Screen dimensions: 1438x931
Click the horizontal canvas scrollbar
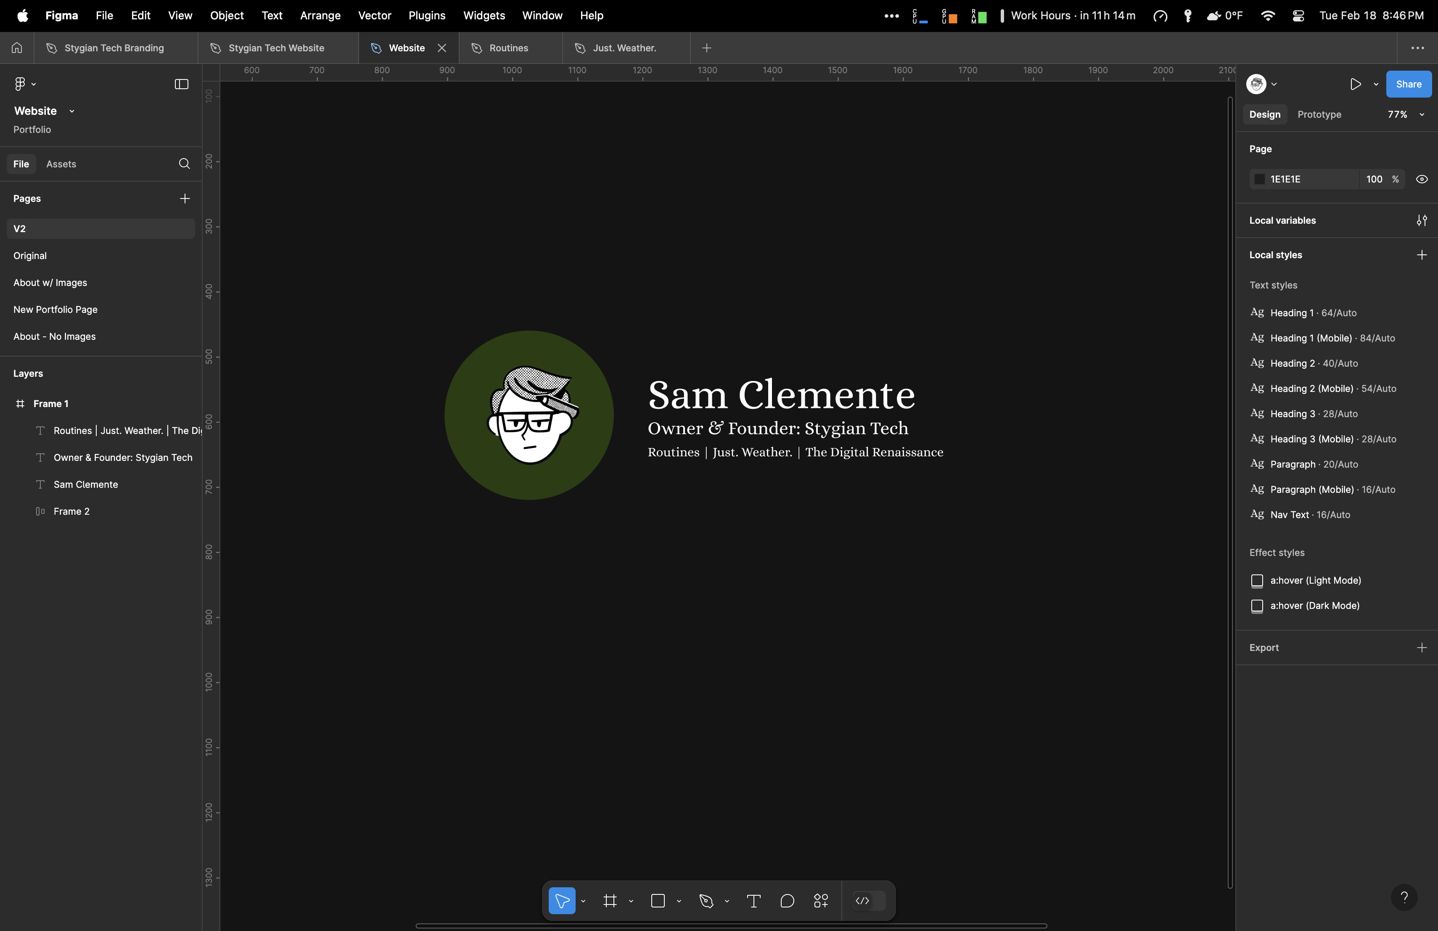[731, 926]
